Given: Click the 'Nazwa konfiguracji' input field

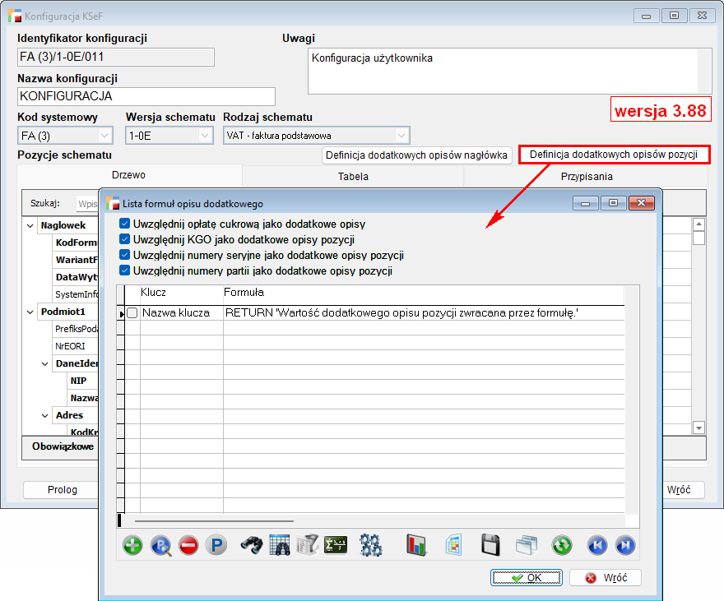Looking at the screenshot, I should point(146,96).
